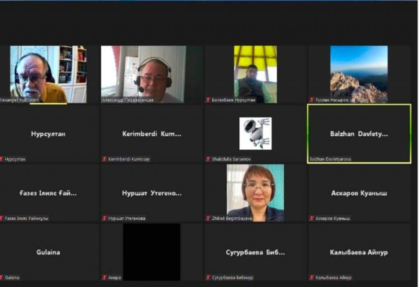
Task: Click the muted mic icon for Анара
Action: (105, 278)
